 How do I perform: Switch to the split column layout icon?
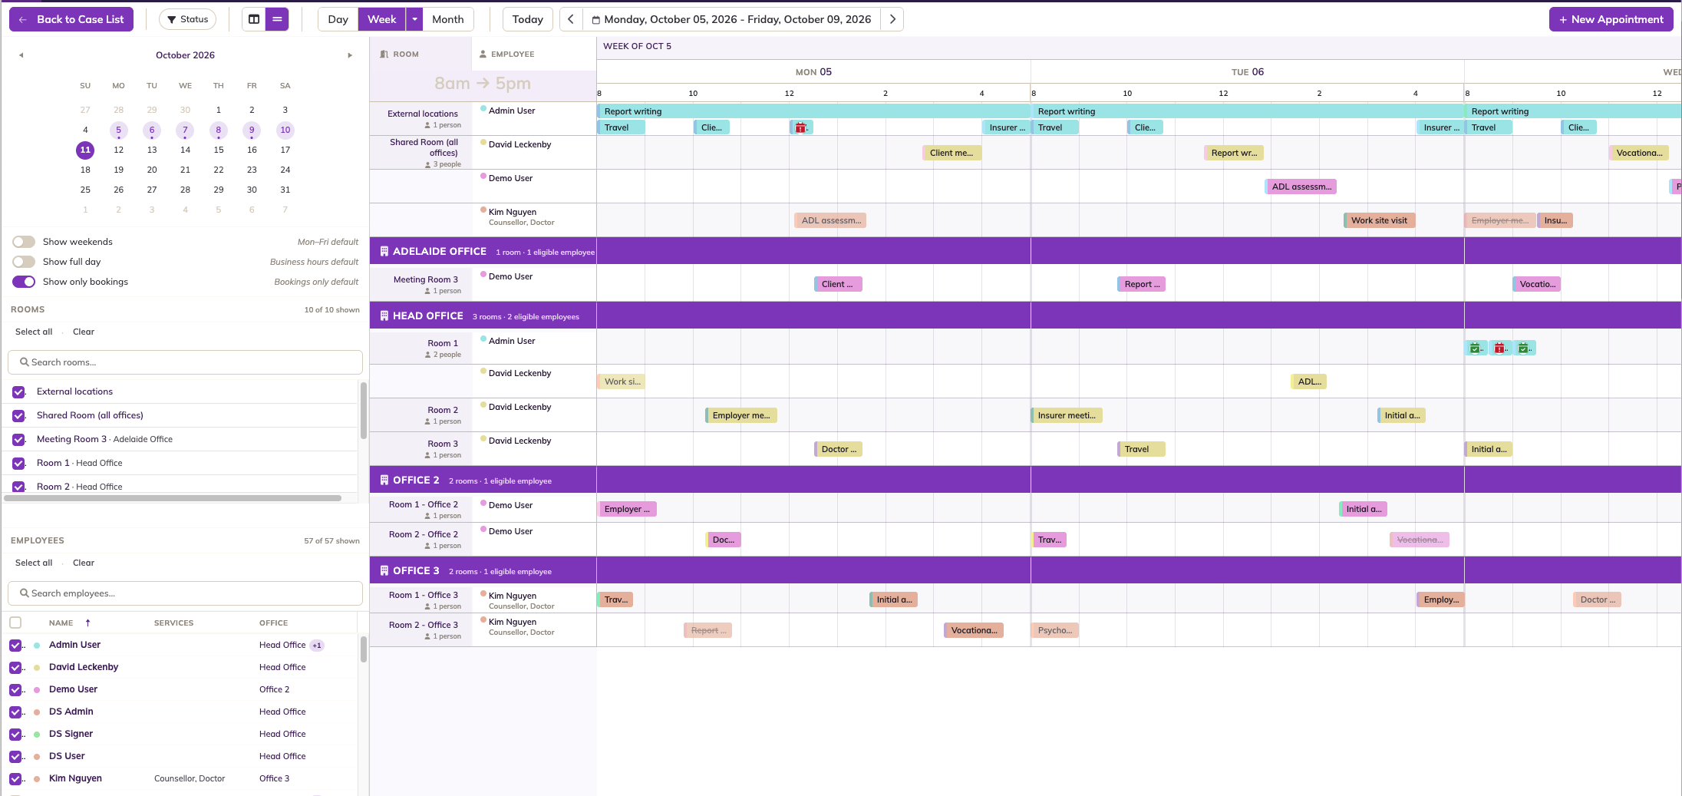tap(254, 19)
